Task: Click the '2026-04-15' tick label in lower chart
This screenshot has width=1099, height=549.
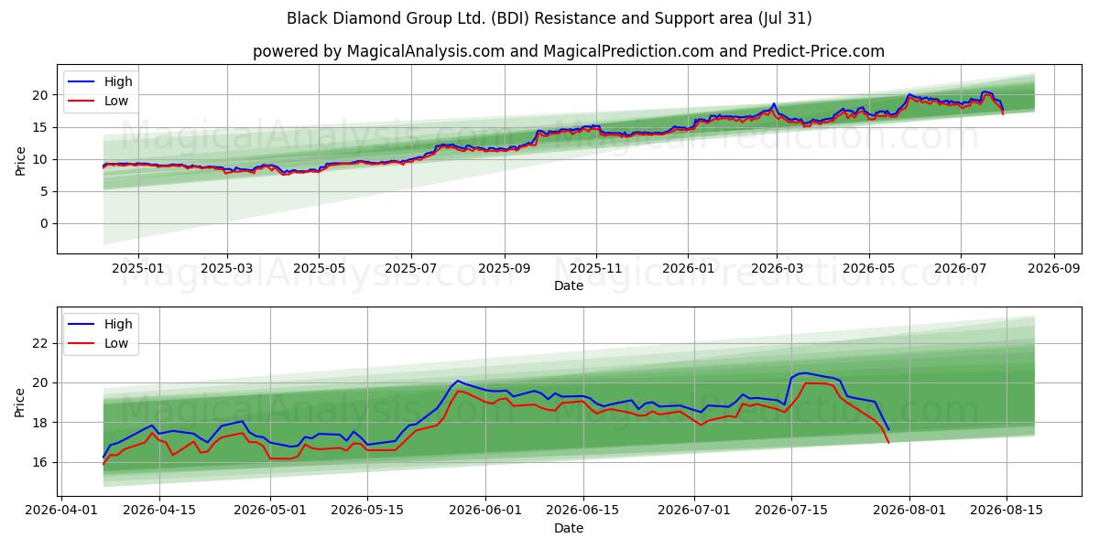Action: (159, 510)
